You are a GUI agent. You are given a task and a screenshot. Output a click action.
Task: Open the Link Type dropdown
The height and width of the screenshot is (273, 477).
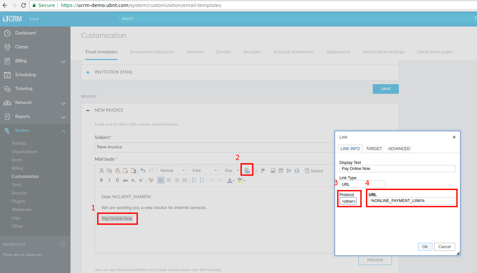362,184
